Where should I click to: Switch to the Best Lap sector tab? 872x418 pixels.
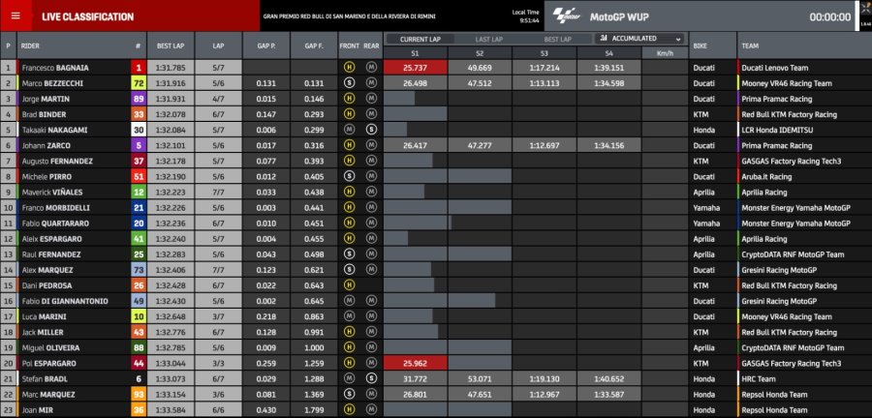557,40
